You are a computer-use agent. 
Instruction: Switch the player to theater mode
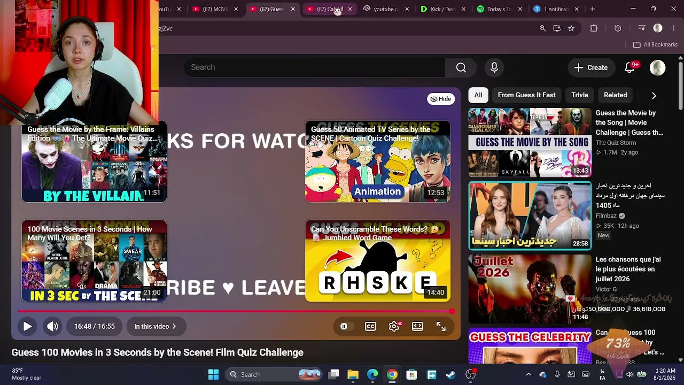tap(417, 326)
